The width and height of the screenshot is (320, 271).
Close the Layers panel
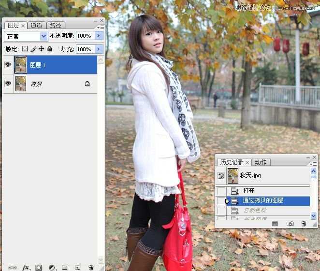click(102, 21)
